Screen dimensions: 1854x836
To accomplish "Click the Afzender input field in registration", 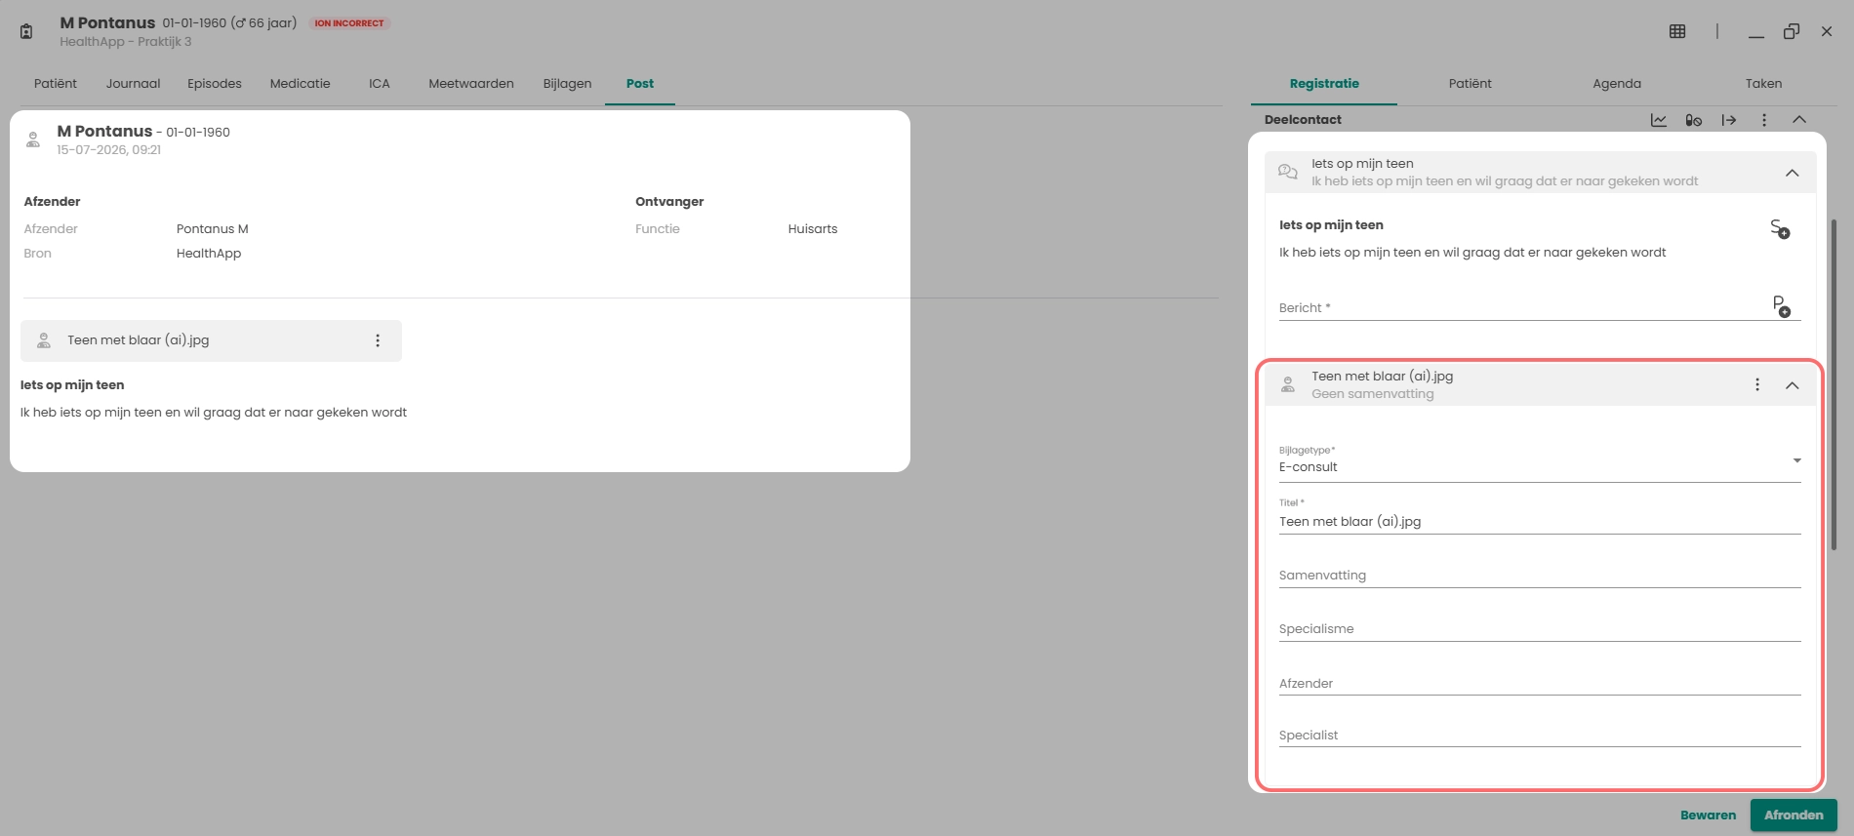I will [x=1540, y=683].
